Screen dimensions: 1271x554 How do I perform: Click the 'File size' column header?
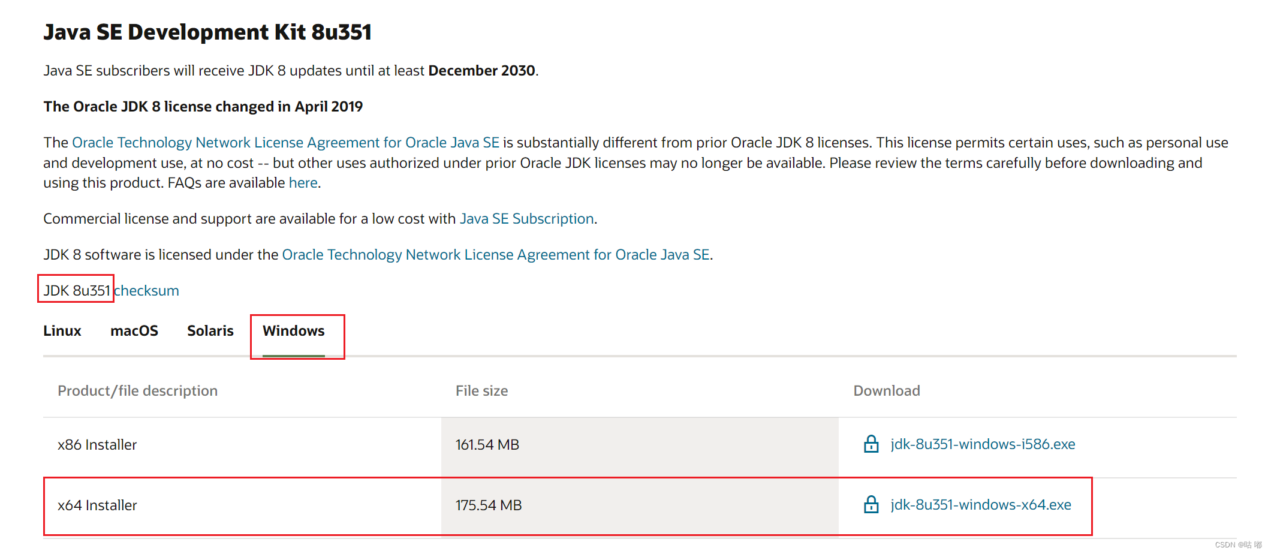click(x=482, y=391)
